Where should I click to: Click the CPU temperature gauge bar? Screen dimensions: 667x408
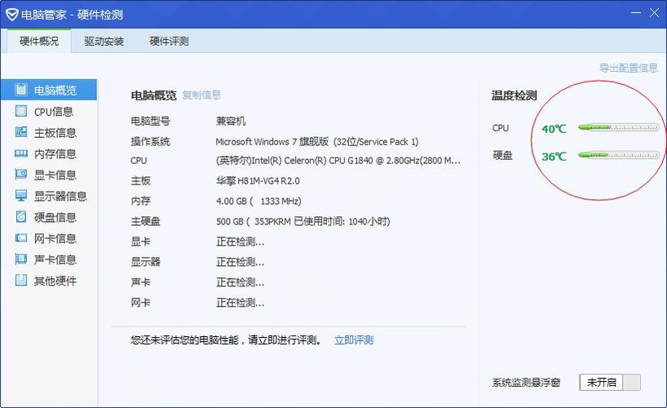(619, 127)
